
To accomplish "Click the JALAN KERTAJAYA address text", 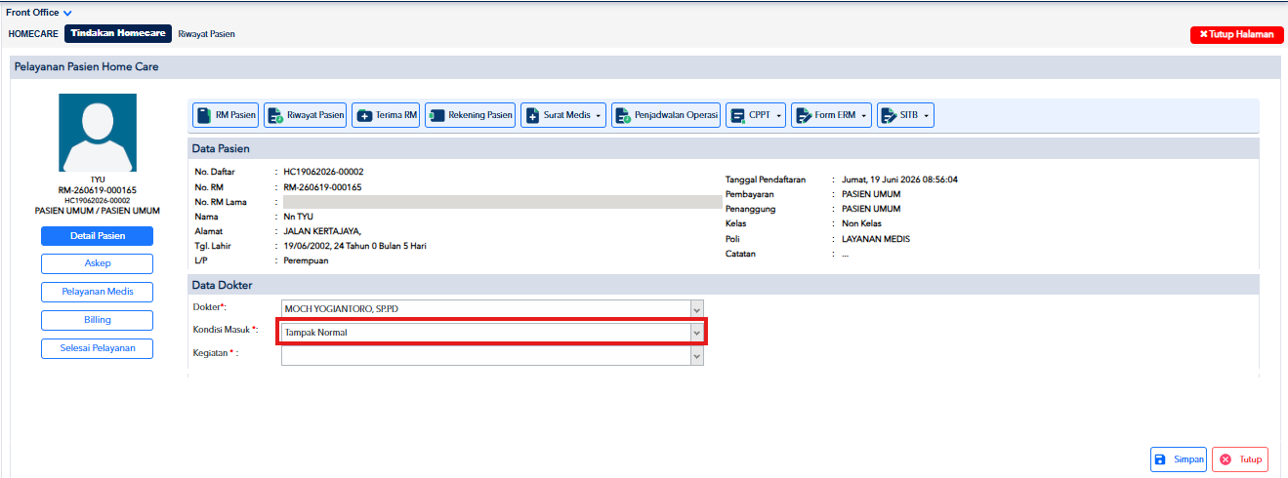I will coord(322,231).
